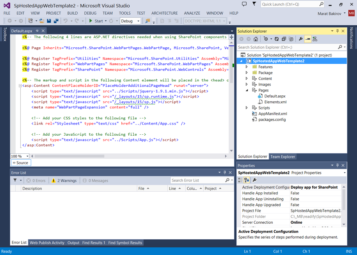Open the Toolbox side panel

pyautogui.click(x=5, y=34)
